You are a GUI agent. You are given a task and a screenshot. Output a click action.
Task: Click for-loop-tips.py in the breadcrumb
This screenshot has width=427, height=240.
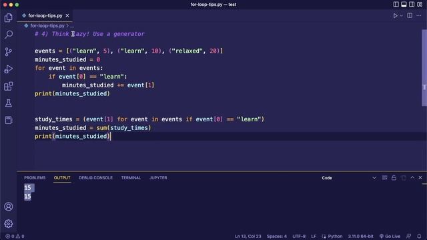47,25
